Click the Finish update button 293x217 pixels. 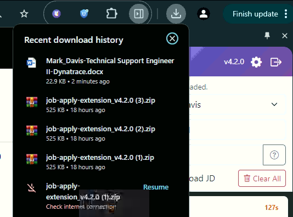point(255,14)
